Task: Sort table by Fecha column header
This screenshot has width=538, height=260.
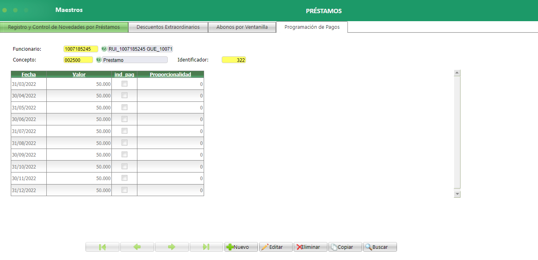Action: click(29, 74)
